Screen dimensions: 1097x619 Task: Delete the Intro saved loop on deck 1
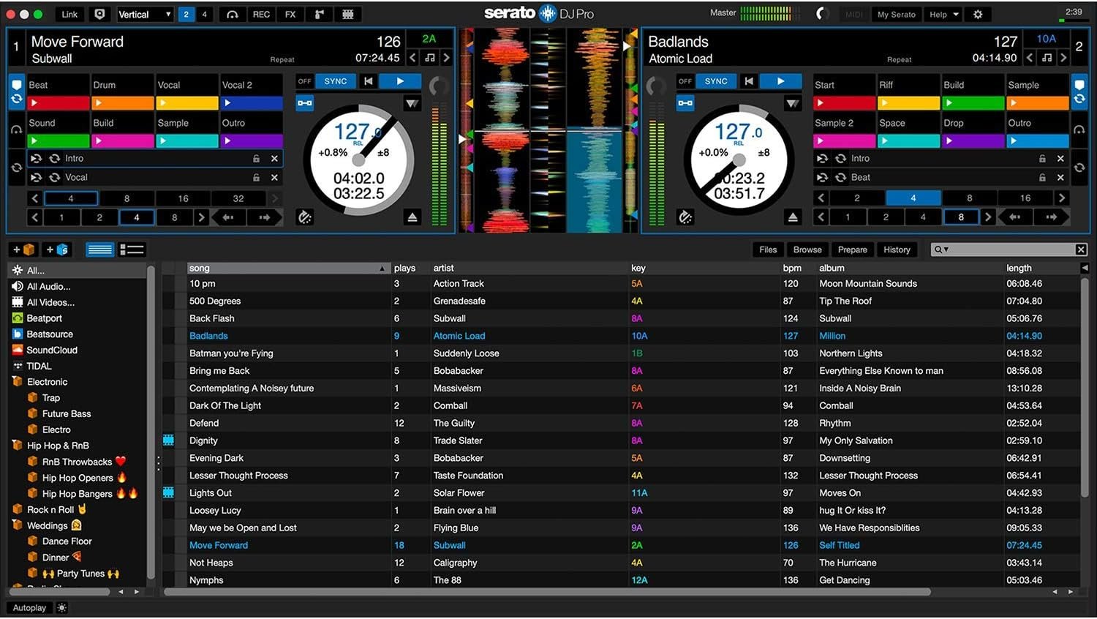[274, 158]
